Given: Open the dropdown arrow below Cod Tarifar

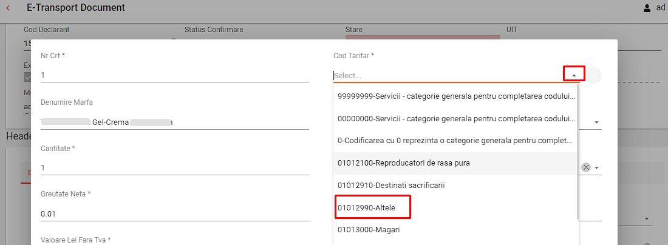Looking at the screenshot, I should pyautogui.click(x=597, y=122).
